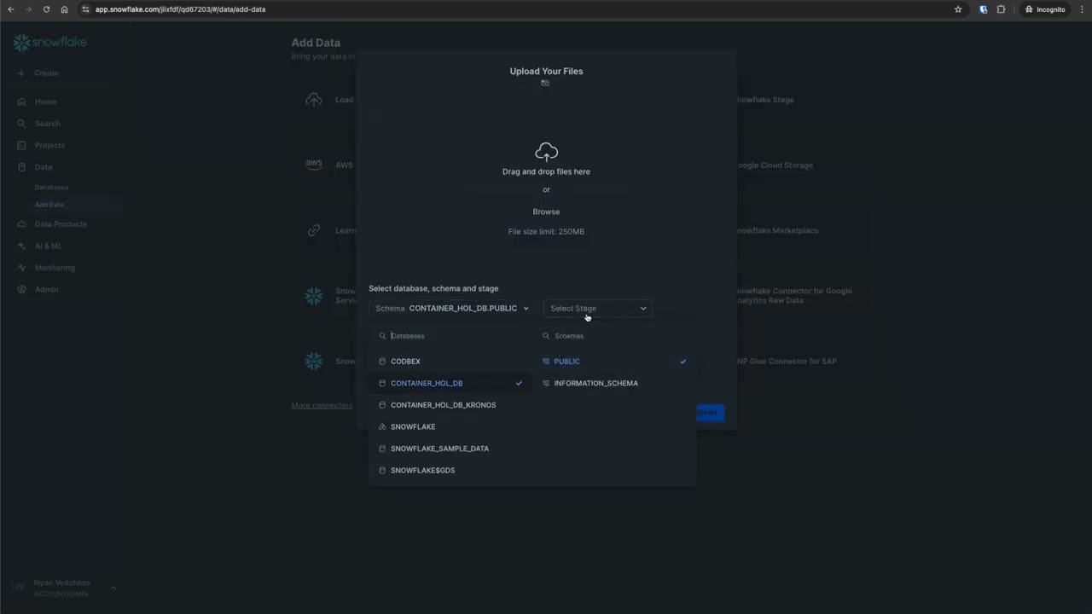
Task: Click the plus icon next to Create
Action: pyautogui.click(x=21, y=73)
